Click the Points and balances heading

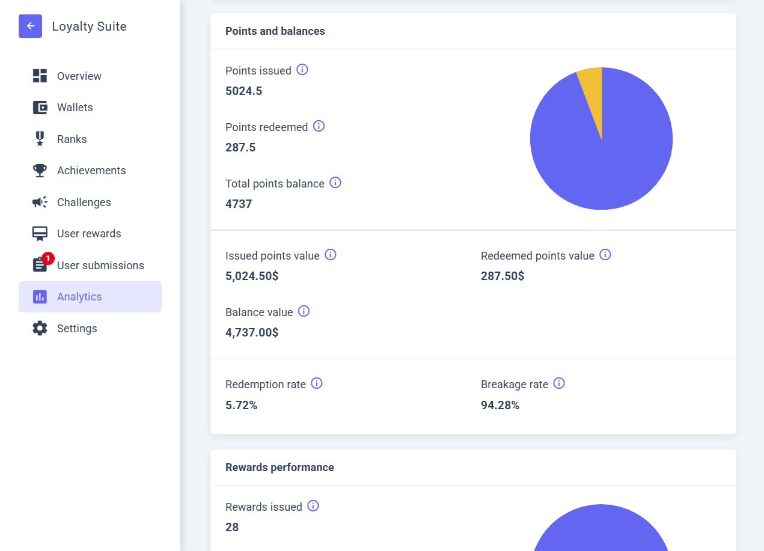coord(275,31)
